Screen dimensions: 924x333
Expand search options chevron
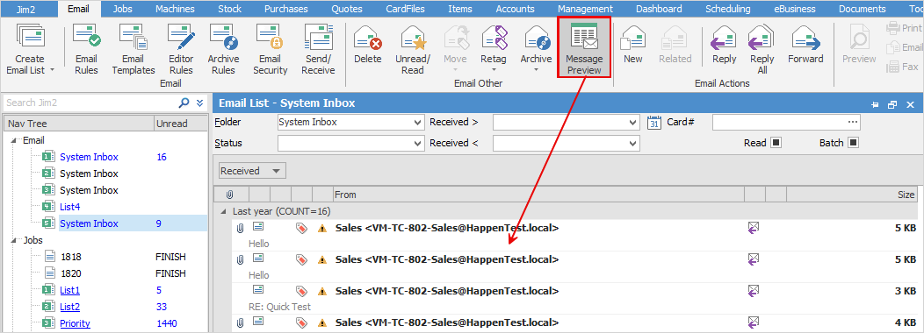199,103
